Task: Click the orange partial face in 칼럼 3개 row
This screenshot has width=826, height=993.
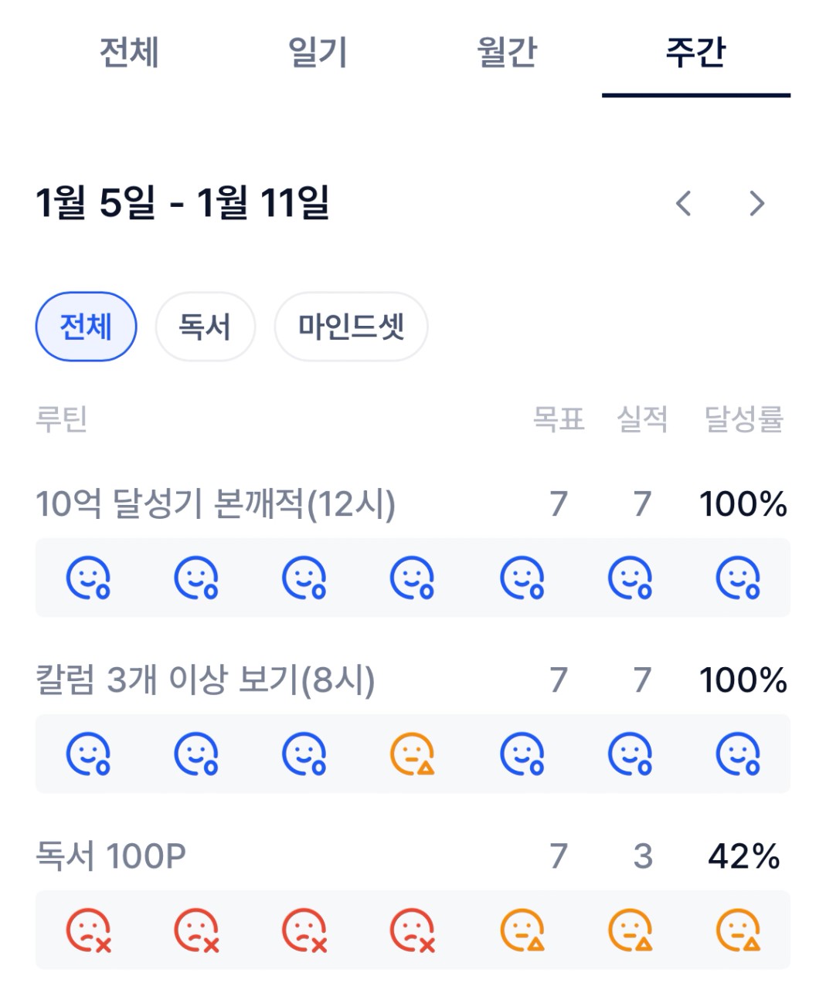Action: [412, 754]
